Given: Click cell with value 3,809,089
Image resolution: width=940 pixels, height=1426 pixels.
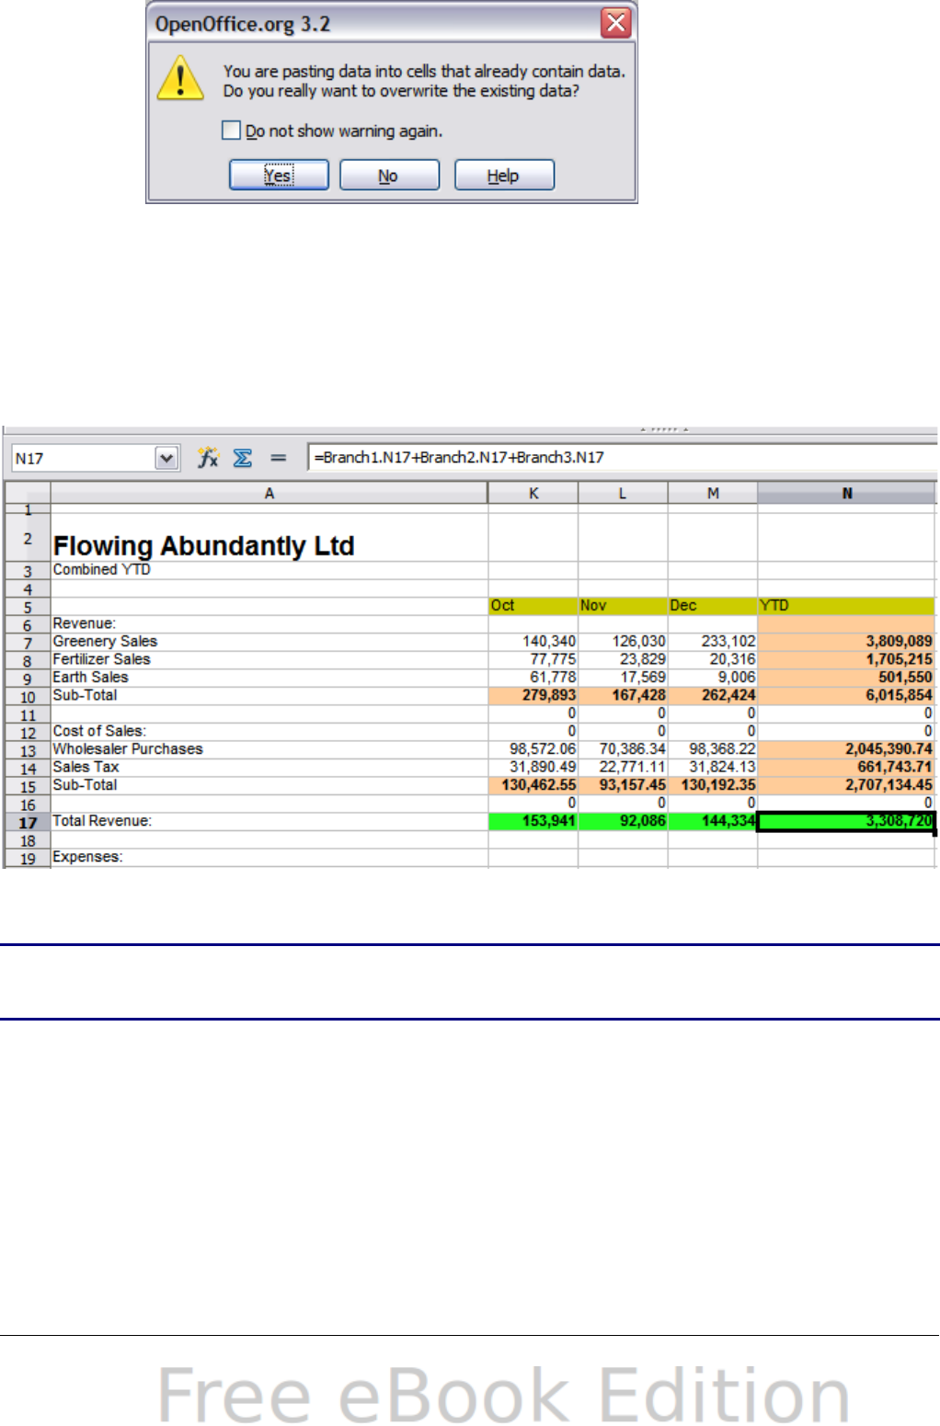Looking at the screenshot, I should click(x=846, y=642).
